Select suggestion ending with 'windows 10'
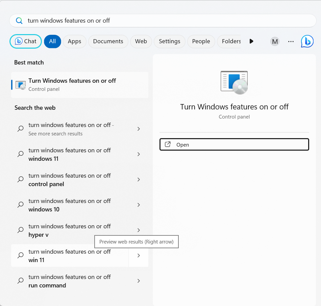321x306 pixels. tap(70, 205)
